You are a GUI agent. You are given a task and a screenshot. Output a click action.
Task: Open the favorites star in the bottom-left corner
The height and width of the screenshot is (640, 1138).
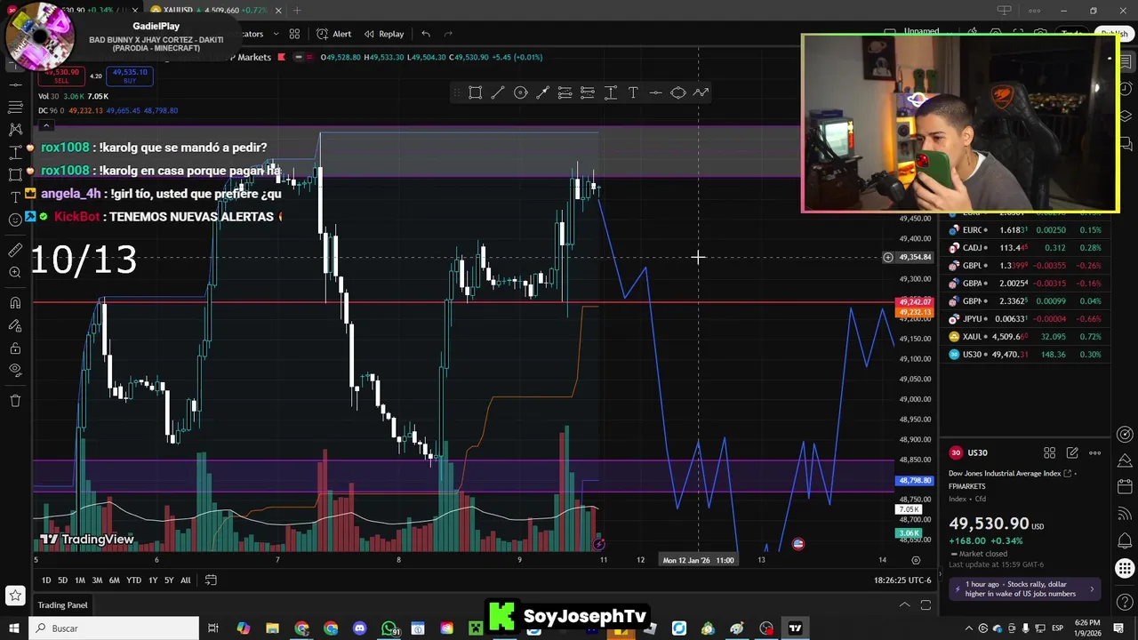coord(15,596)
